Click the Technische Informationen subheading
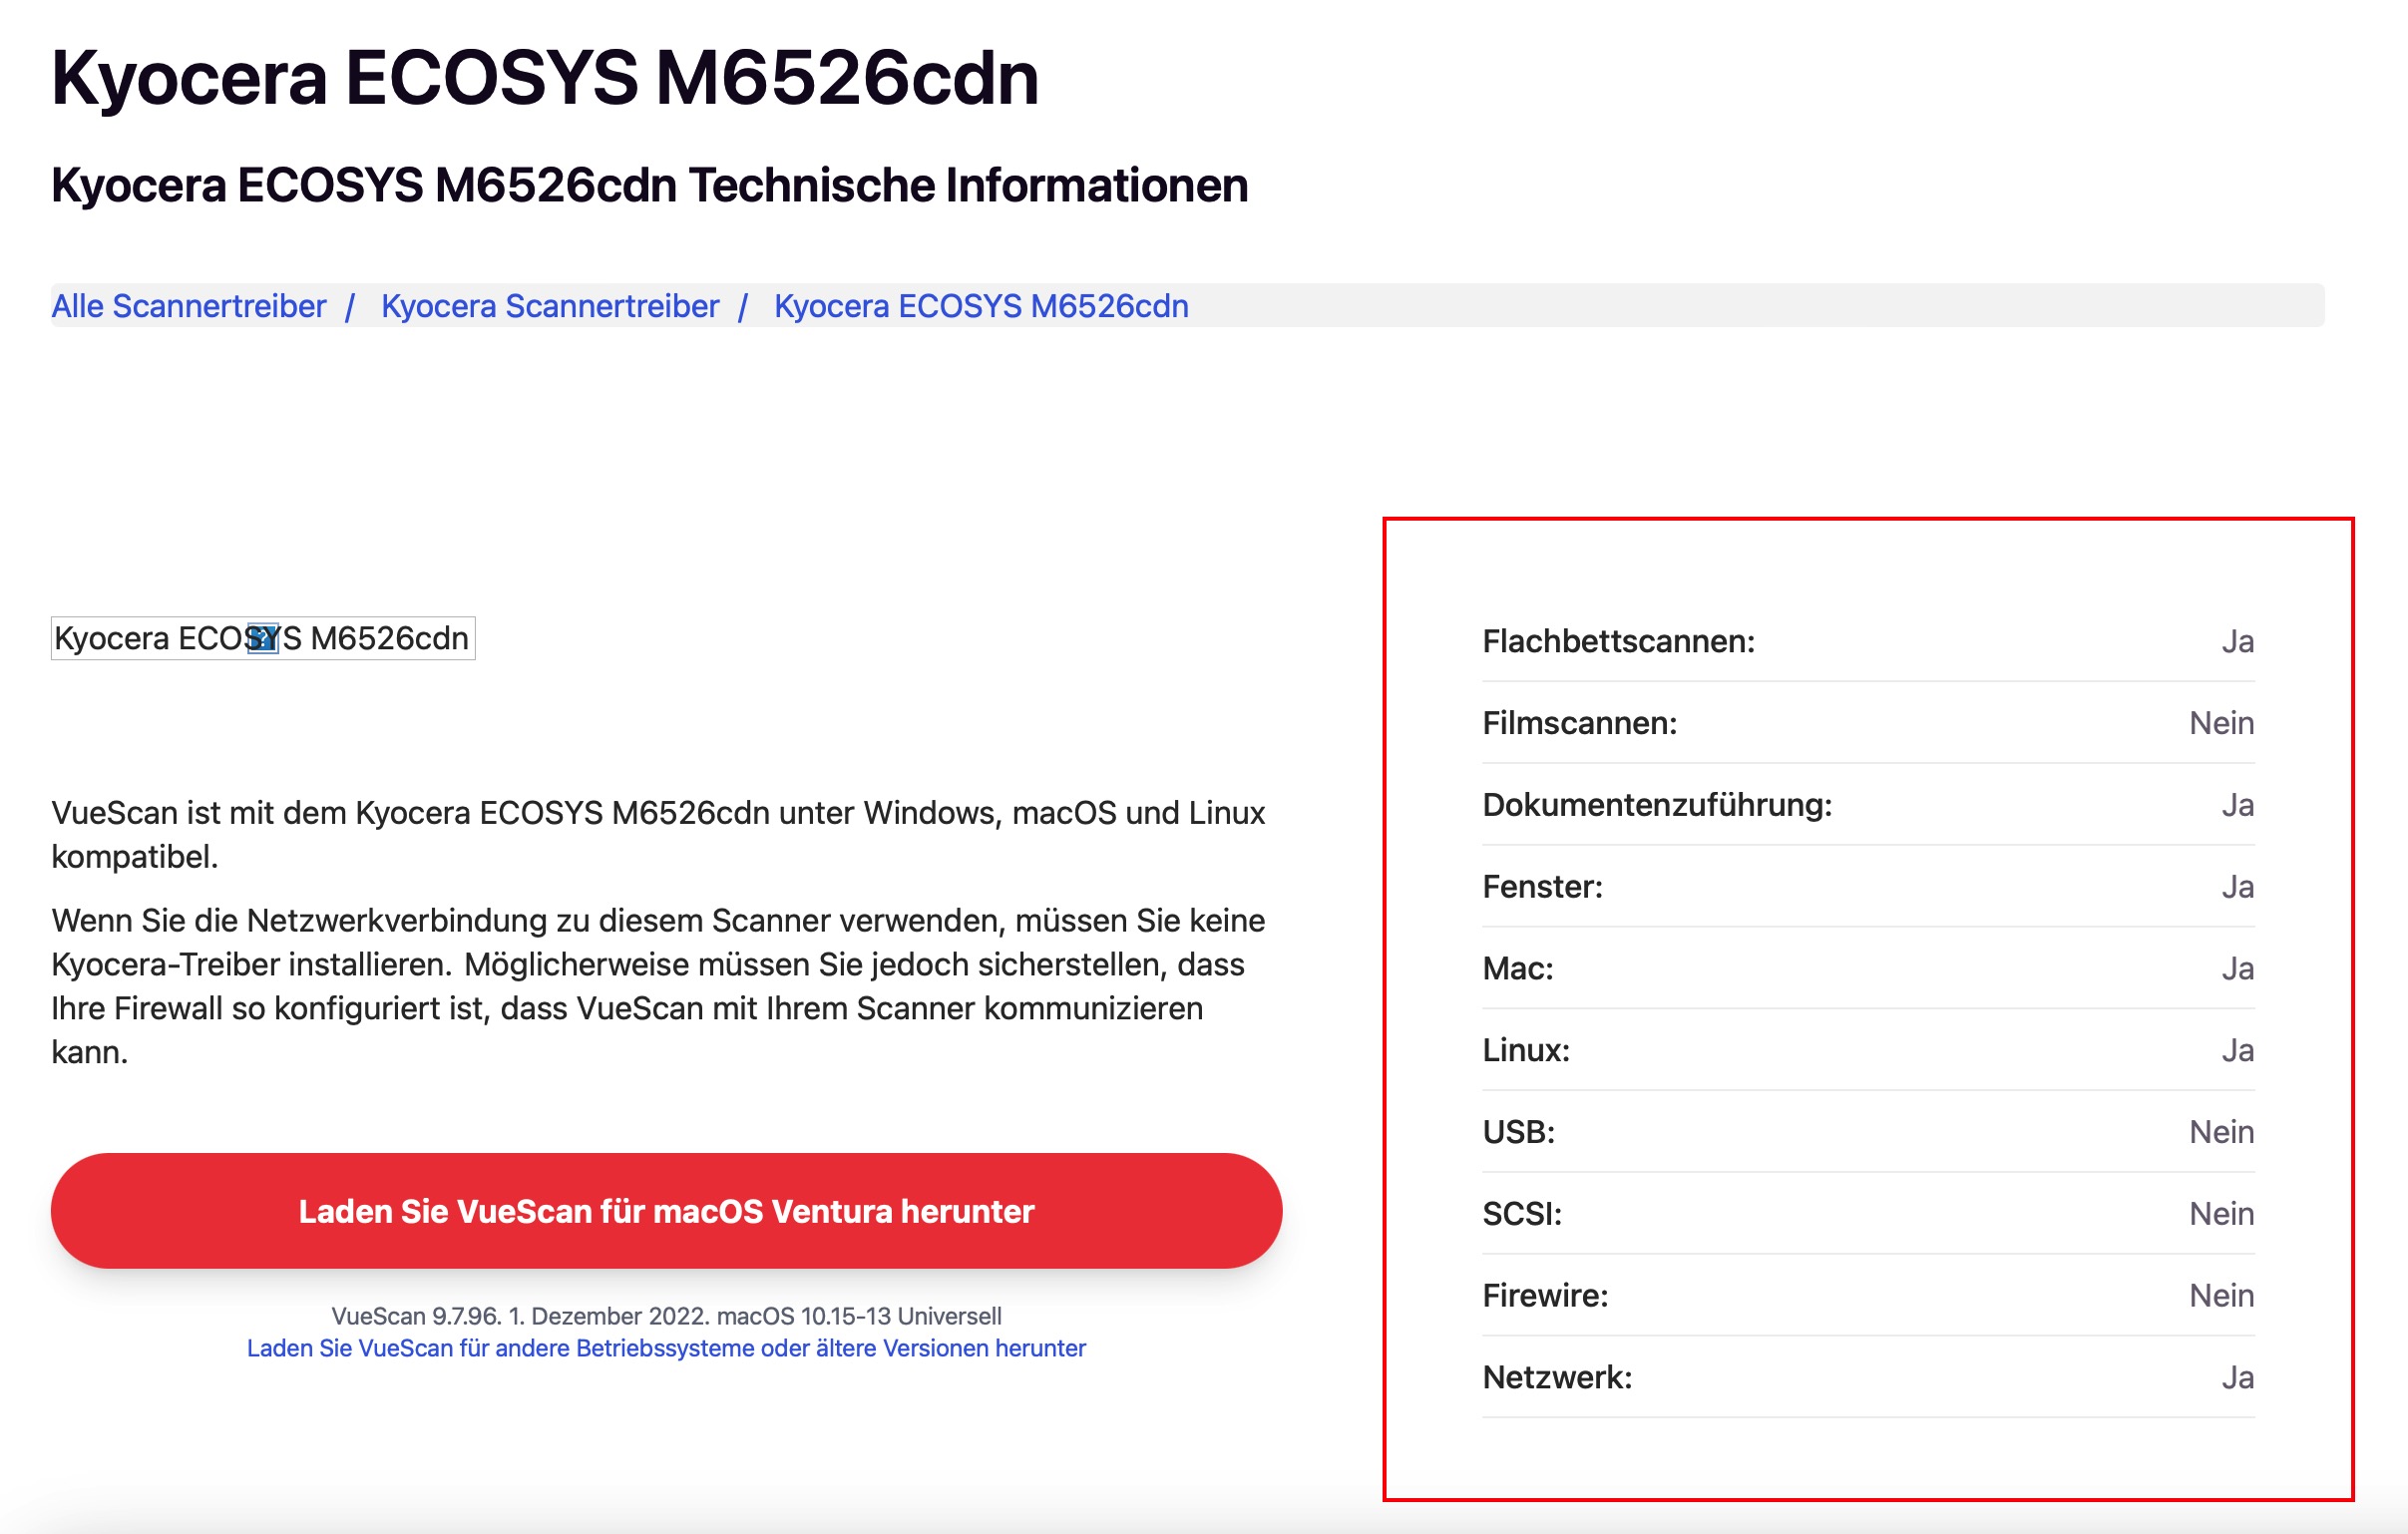This screenshot has width=2408, height=1534. [649, 185]
